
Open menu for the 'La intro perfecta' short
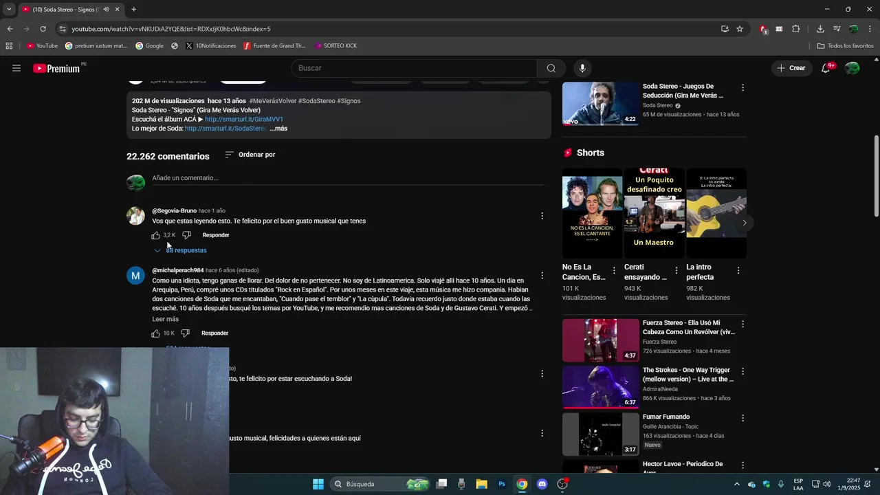(738, 271)
